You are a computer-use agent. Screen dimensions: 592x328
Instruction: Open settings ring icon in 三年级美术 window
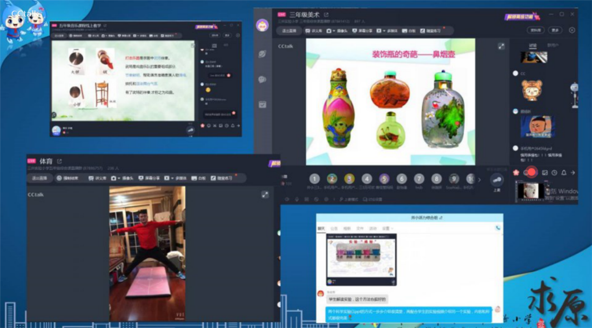pyautogui.click(x=572, y=30)
